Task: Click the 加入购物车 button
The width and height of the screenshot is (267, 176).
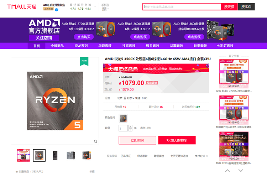Action: [177, 140]
